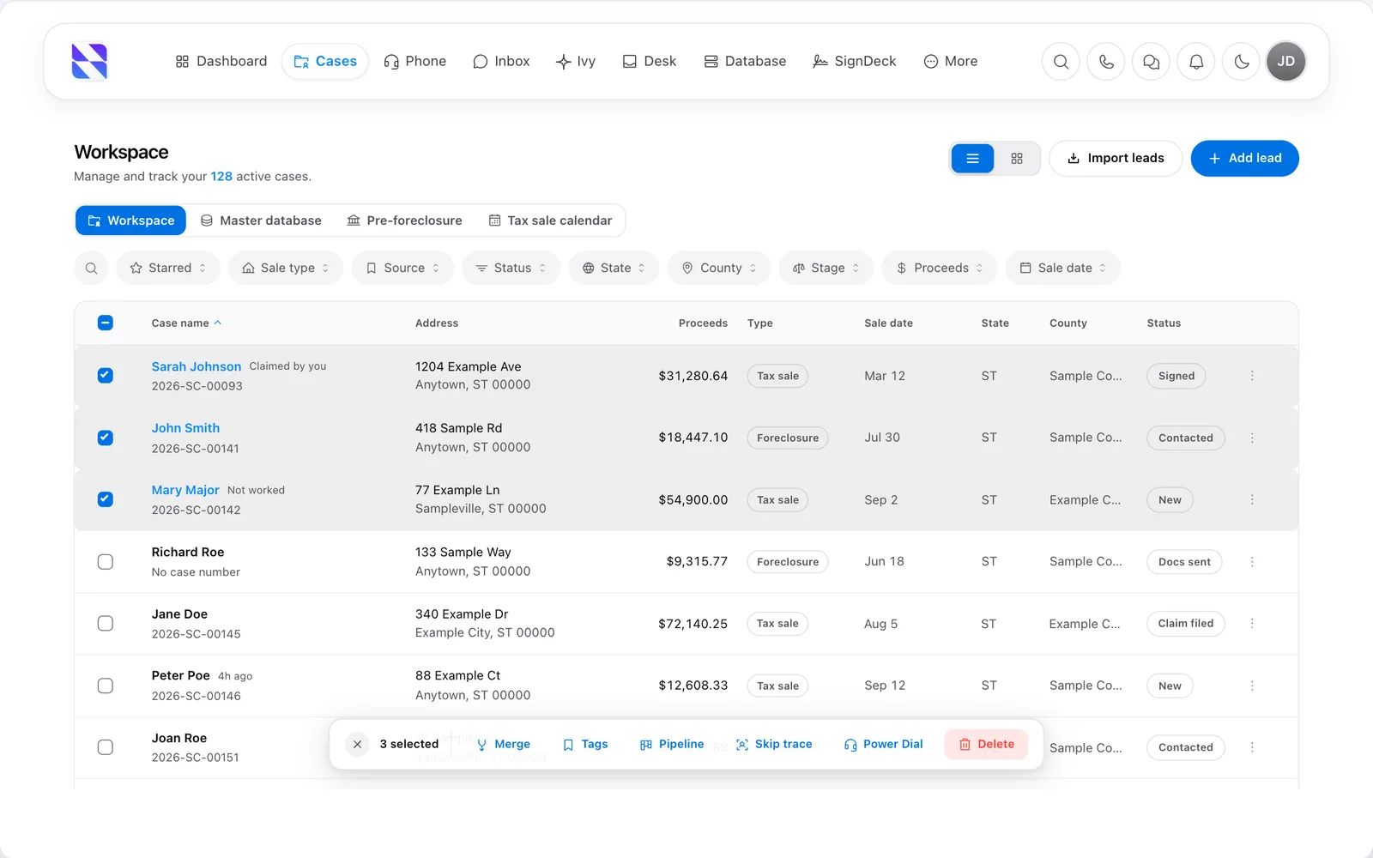
Task: Toggle dark mode moon icon
Action: click(1241, 62)
